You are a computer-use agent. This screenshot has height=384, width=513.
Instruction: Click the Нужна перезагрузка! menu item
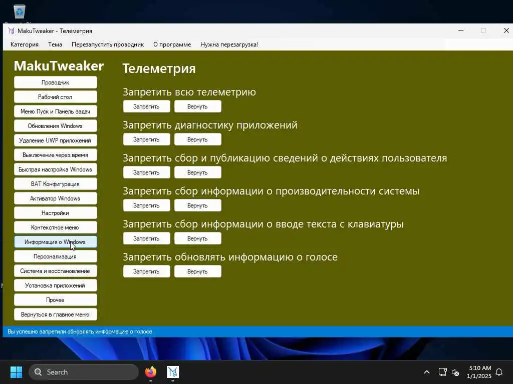pyautogui.click(x=229, y=44)
